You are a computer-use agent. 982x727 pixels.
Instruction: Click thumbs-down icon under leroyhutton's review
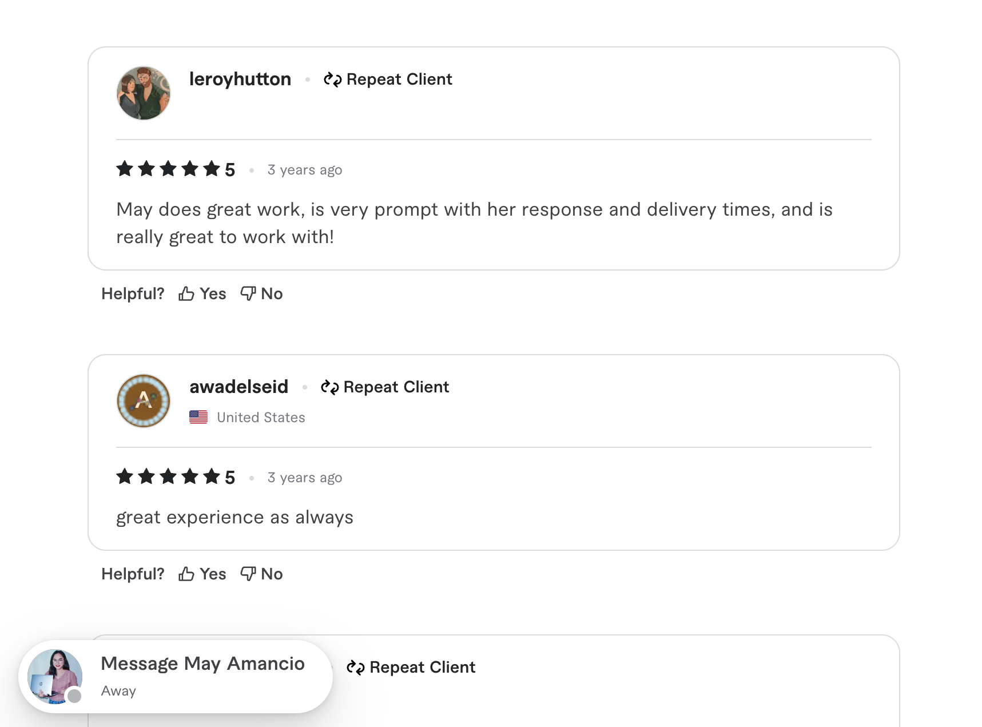[x=248, y=293]
